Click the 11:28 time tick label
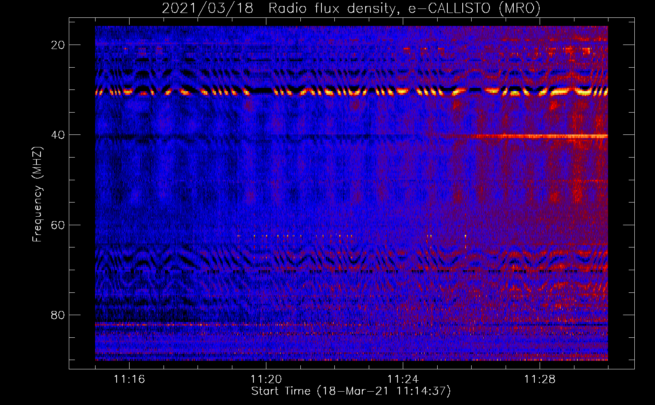 pyautogui.click(x=540, y=379)
